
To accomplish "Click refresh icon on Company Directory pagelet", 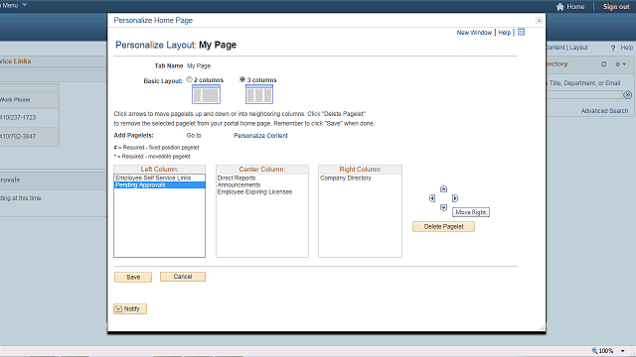I will 603,63.
